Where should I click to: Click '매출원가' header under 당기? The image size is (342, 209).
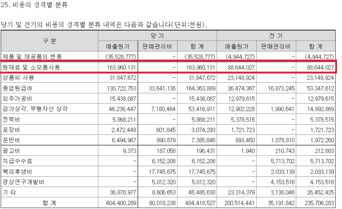pos(118,46)
